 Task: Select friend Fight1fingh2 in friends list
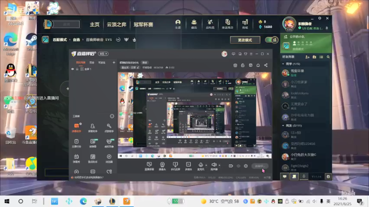click(x=305, y=167)
